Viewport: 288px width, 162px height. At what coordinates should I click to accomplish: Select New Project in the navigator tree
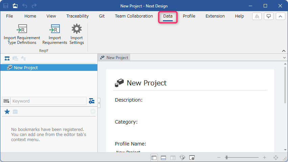(49, 67)
